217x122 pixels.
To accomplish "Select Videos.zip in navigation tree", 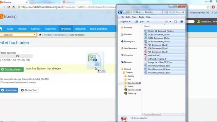I will (x=130, y=93).
